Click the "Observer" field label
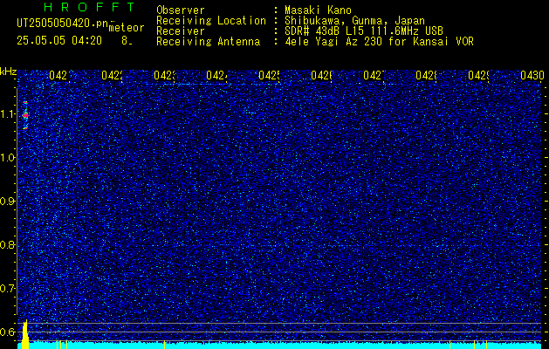The image size is (549, 349). (x=181, y=10)
